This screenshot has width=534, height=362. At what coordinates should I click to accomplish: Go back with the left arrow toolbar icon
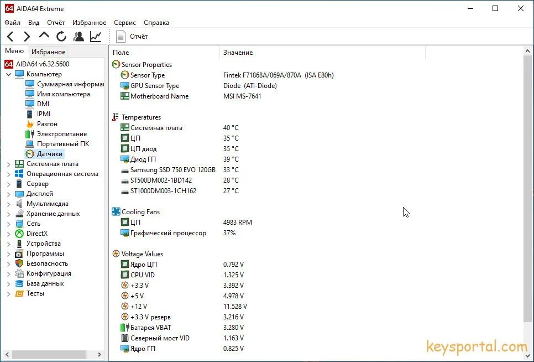10,36
